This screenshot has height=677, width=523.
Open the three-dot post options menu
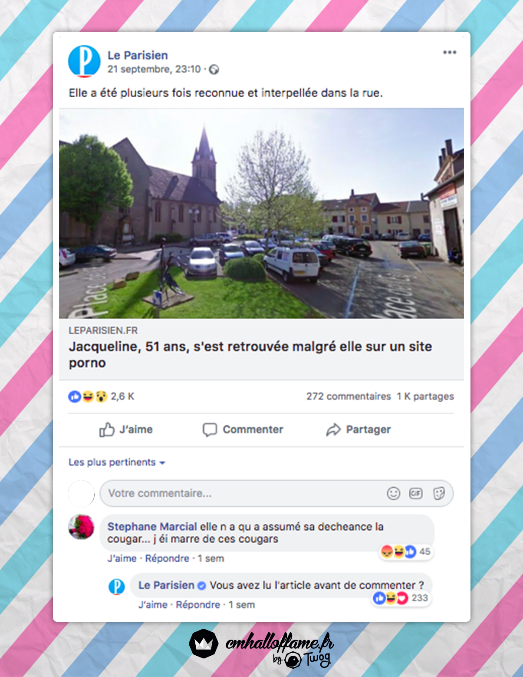pyautogui.click(x=449, y=53)
